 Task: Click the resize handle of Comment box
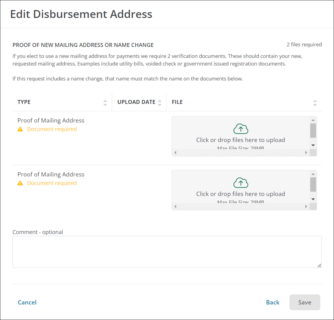click(x=319, y=265)
